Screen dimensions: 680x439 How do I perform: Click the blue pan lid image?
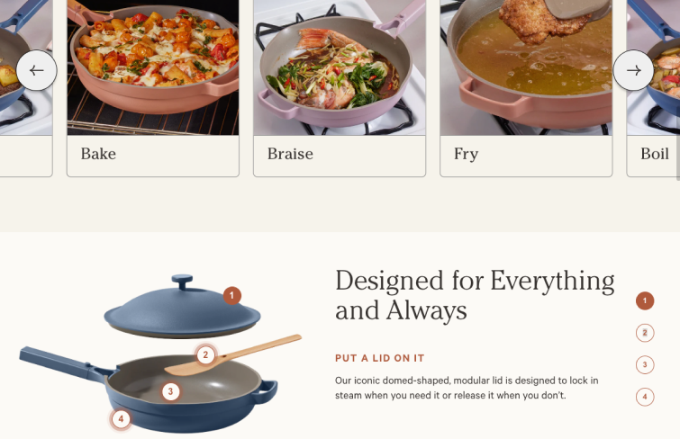(182, 307)
